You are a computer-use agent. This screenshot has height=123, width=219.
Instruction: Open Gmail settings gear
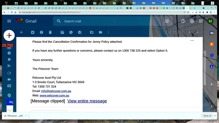(192, 21)
